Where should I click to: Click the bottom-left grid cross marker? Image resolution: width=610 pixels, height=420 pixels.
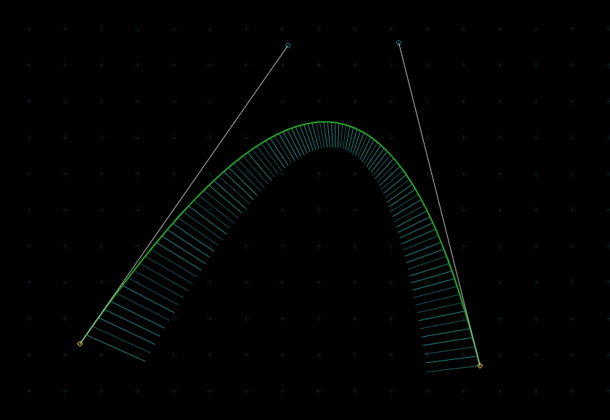pos(29,391)
